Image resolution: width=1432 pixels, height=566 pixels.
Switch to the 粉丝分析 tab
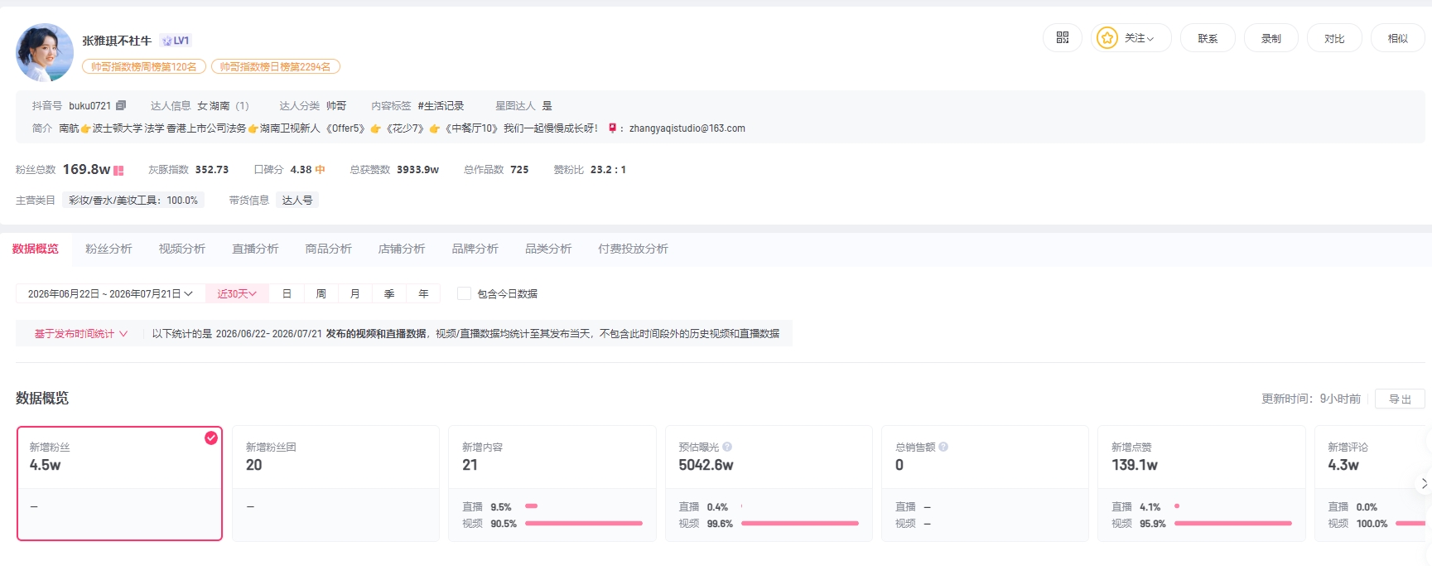(108, 249)
